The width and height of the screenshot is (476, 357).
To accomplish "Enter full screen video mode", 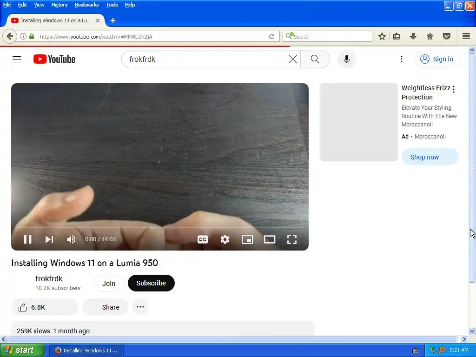I will [x=292, y=239].
